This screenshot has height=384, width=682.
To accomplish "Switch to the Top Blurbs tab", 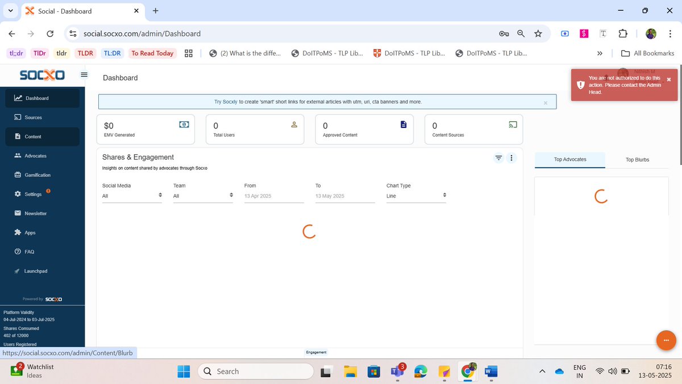I will click(637, 160).
